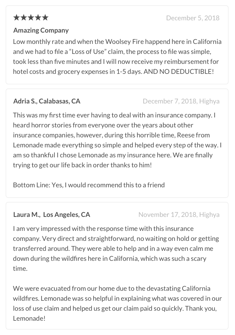235x335 pixels.
Task: Click 'trying to get our life back' sentence
Action: point(82,165)
